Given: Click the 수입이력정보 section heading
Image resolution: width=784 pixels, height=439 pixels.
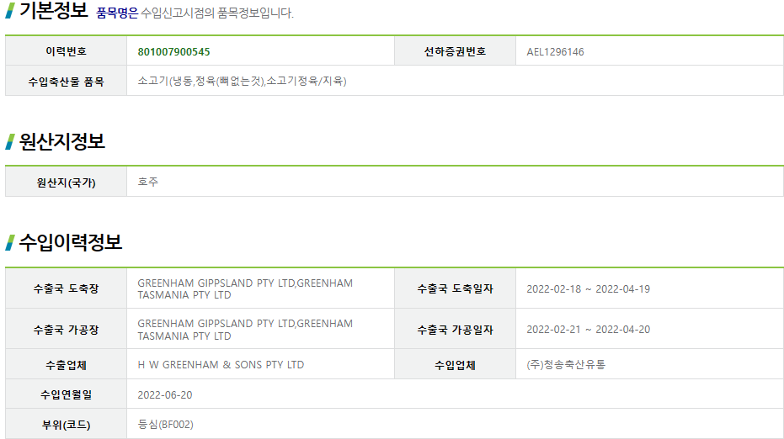Looking at the screenshot, I should pos(71,242).
